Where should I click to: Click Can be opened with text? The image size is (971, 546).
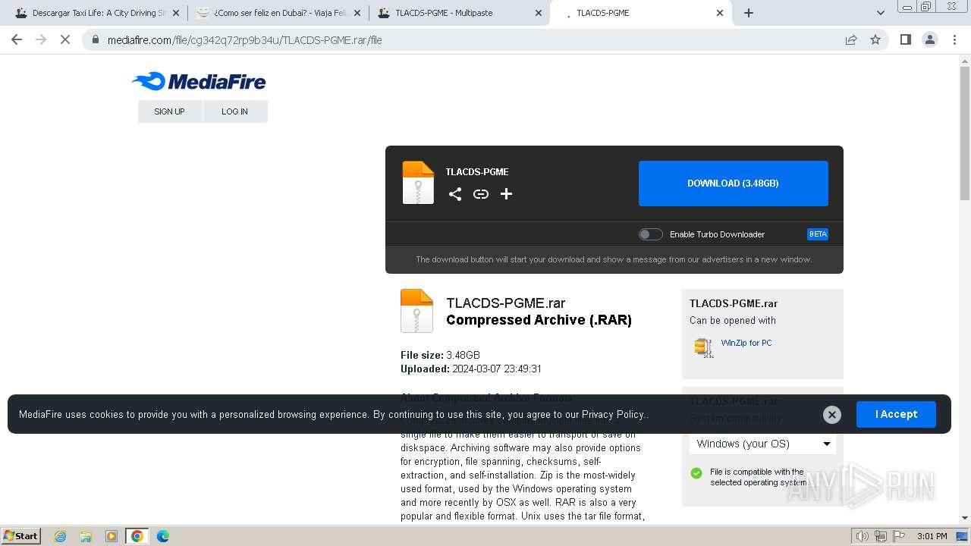733,320
